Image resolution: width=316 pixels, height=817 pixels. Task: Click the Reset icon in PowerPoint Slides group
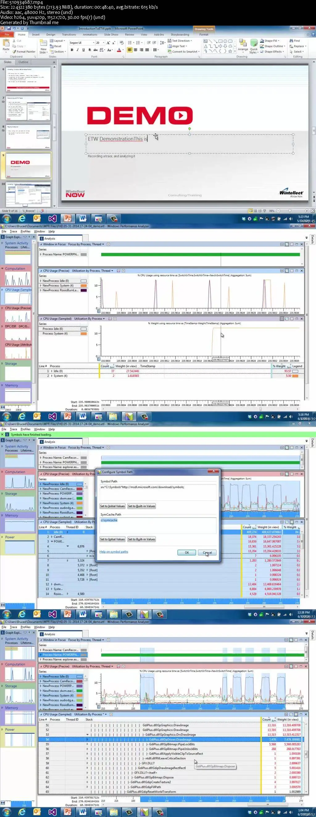pos(56,46)
